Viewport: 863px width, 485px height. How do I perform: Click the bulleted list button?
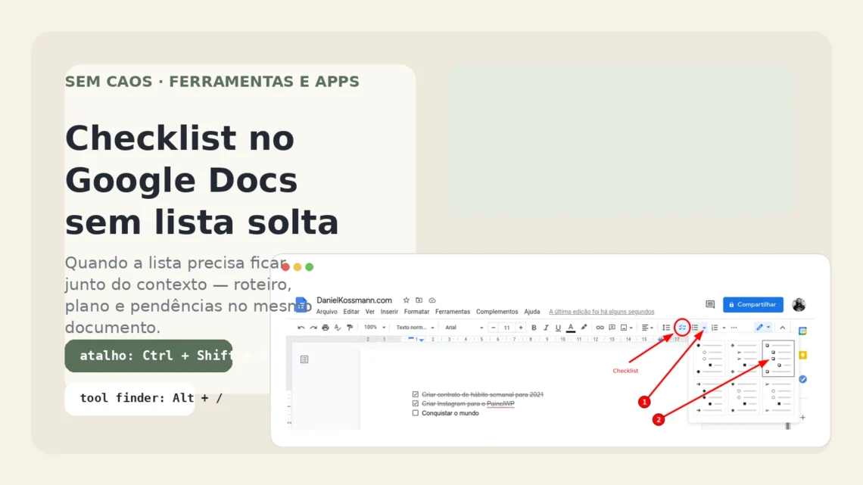point(695,328)
